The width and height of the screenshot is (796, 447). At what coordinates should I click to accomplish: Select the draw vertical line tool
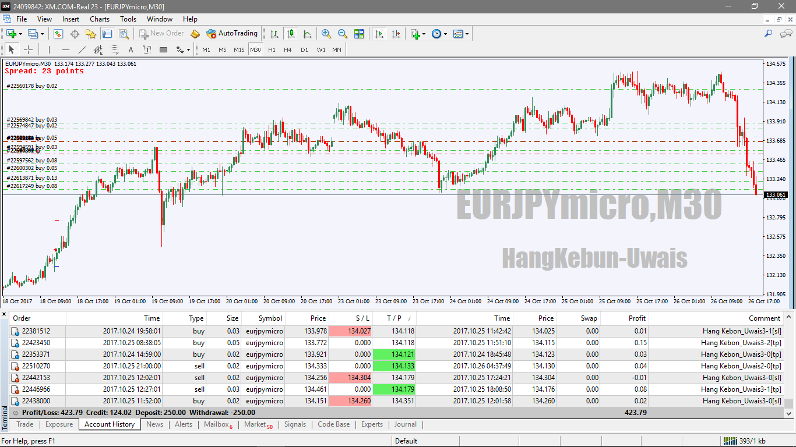(x=50, y=49)
